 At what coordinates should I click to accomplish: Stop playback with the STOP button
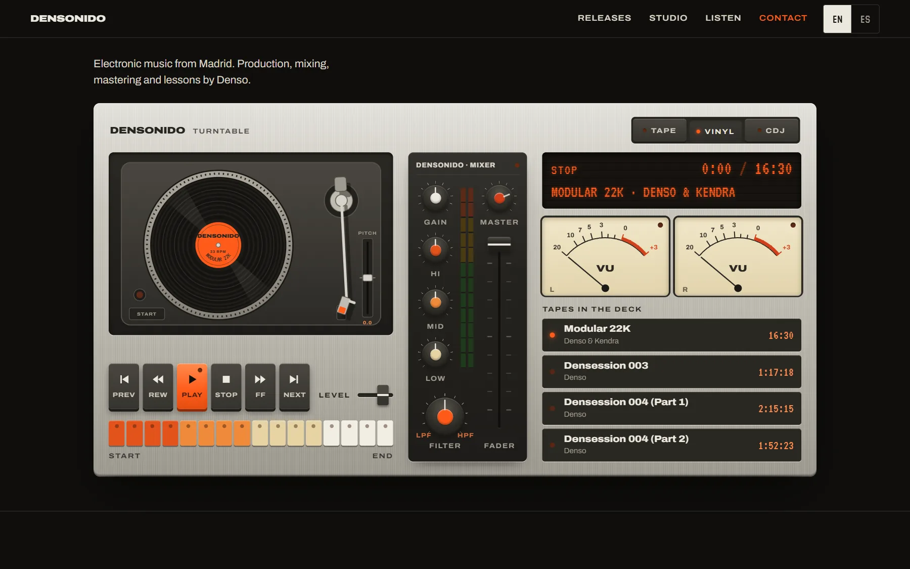click(226, 387)
